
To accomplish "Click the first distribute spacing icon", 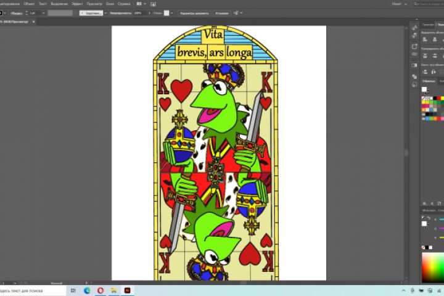I will (x=425, y=72).
